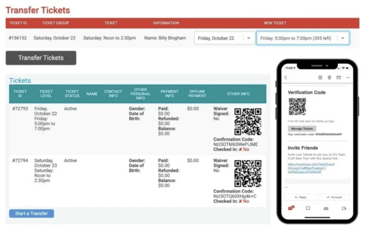369x229 pixels.
Task: Select the Friday: 5:00pm to 7:00pm time box
Action: (303, 38)
